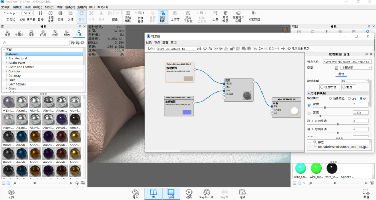
Task: Toggle 性能模式 performance mode
Action: tap(50, 16)
